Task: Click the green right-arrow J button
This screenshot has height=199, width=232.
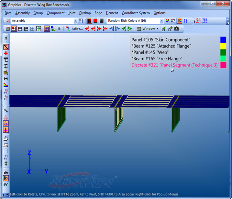Action: tap(130, 29)
